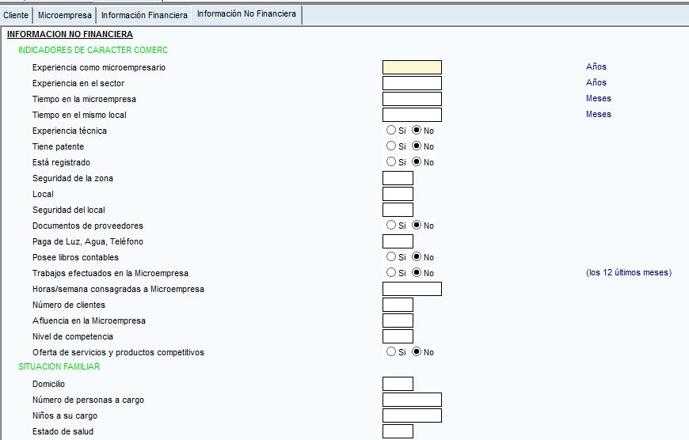Pick Si for Posee libros contables
Screen dimensions: 689x440
(x=391, y=257)
